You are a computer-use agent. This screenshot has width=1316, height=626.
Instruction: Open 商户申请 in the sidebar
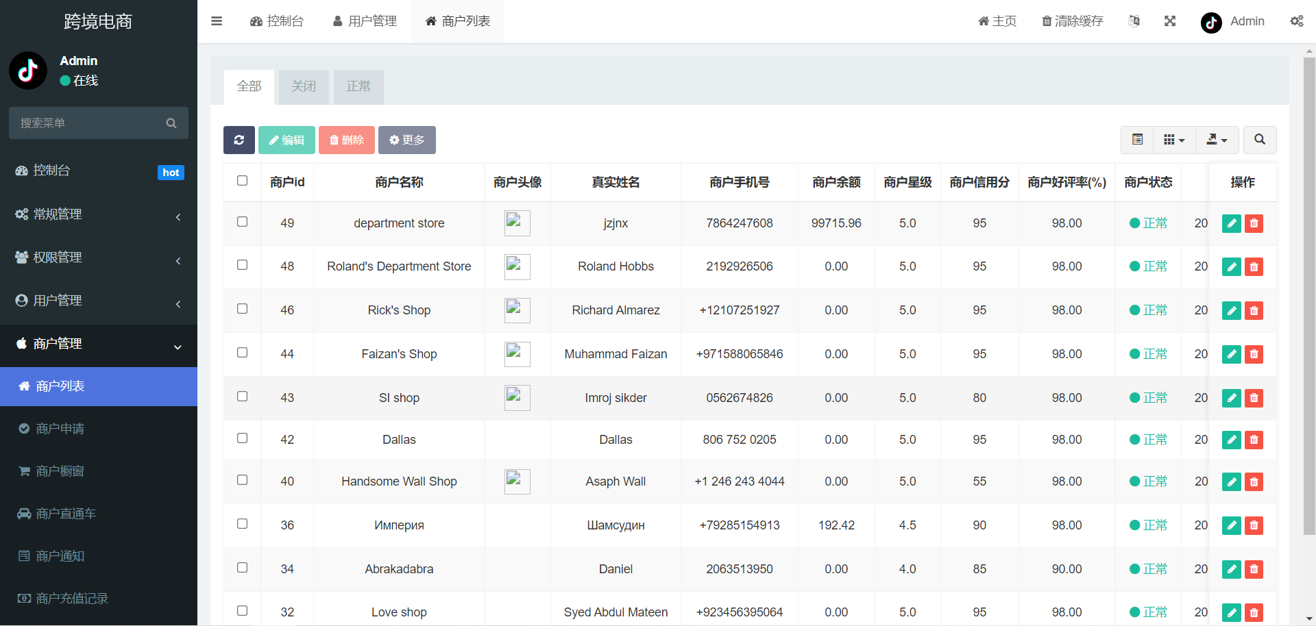[x=60, y=429]
